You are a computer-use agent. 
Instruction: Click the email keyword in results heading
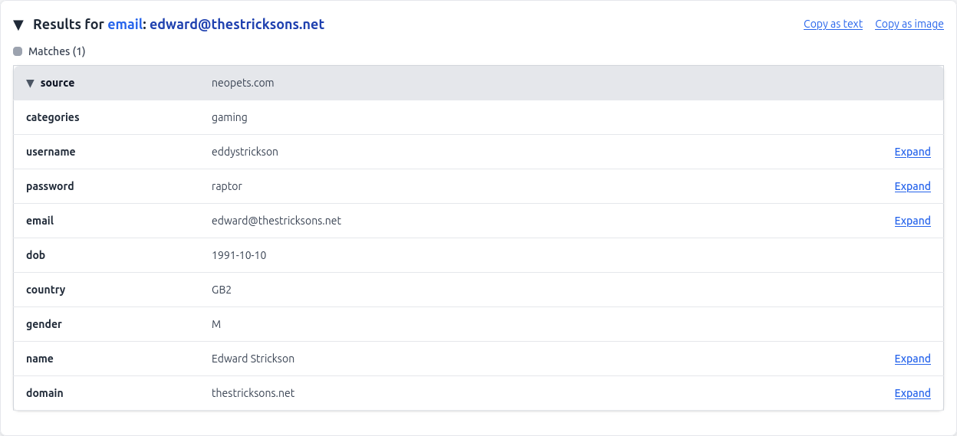coord(125,25)
